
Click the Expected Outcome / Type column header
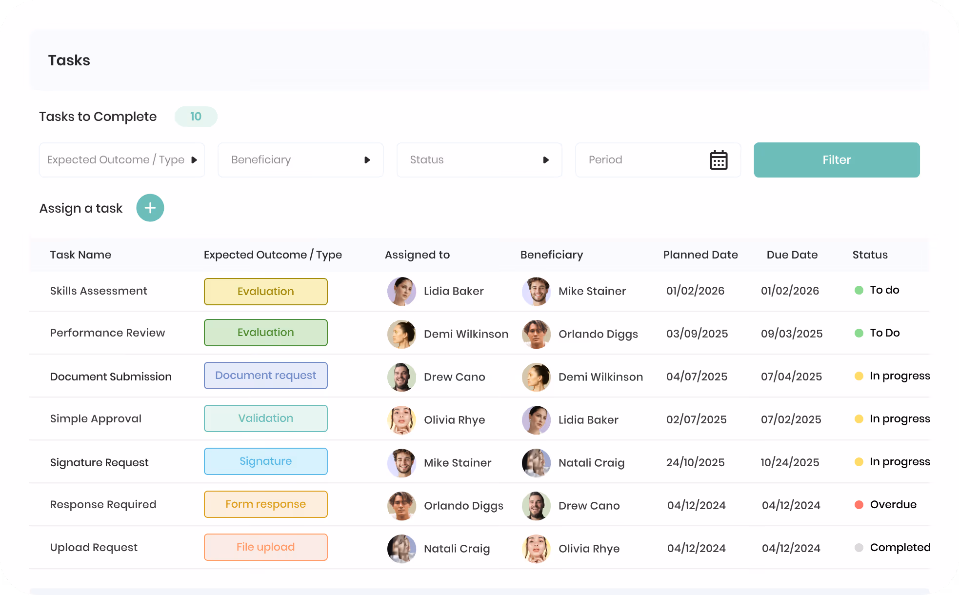(x=273, y=255)
